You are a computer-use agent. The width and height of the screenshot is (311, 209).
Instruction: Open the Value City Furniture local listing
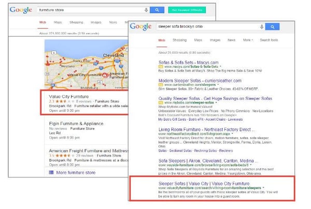[x=68, y=97]
